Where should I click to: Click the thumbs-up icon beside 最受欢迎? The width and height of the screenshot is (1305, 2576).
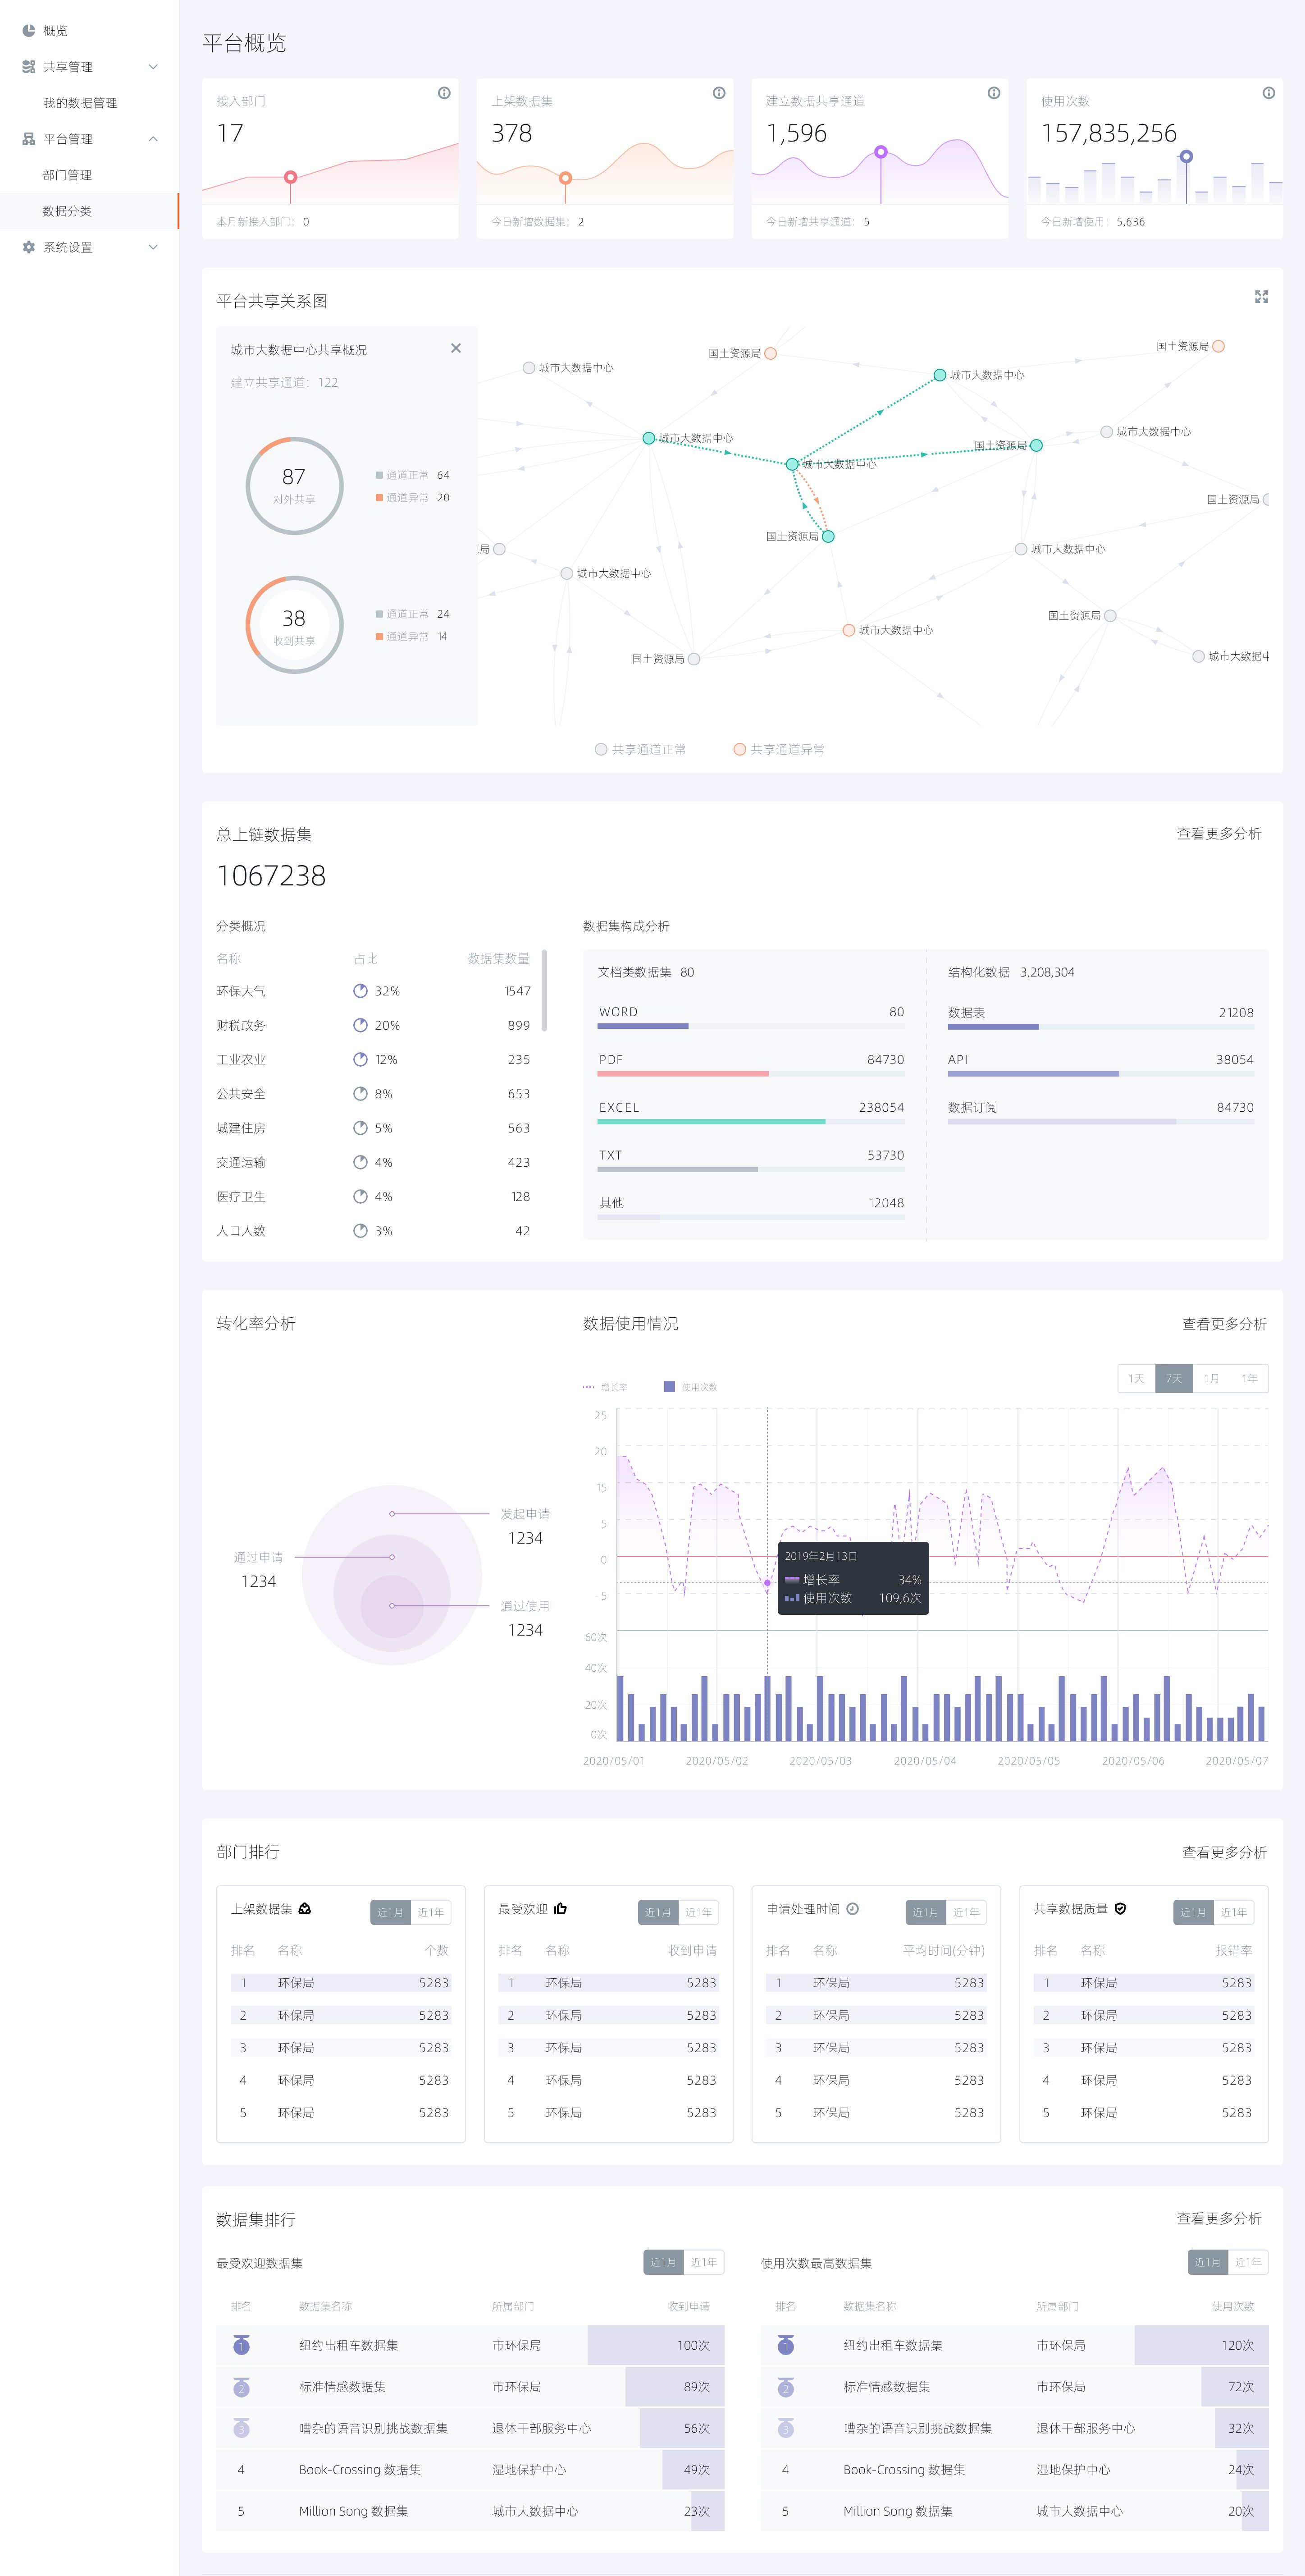tap(561, 1908)
